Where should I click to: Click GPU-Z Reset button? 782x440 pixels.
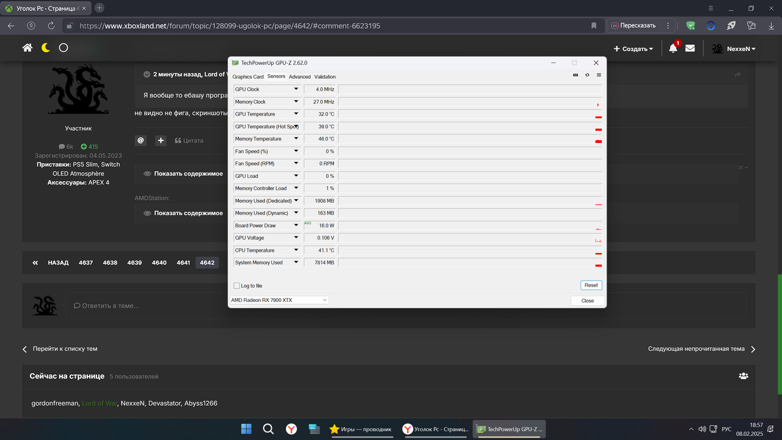pyautogui.click(x=591, y=285)
